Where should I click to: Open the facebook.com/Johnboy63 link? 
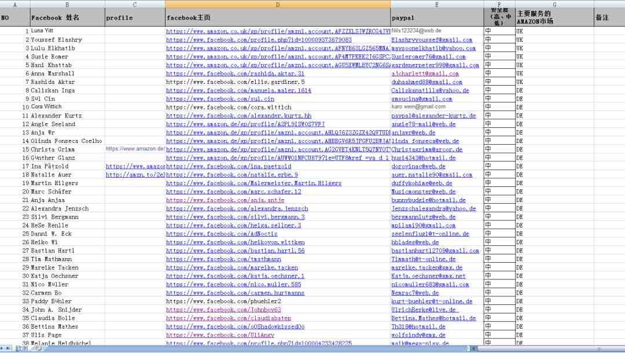pyautogui.click(x=223, y=310)
